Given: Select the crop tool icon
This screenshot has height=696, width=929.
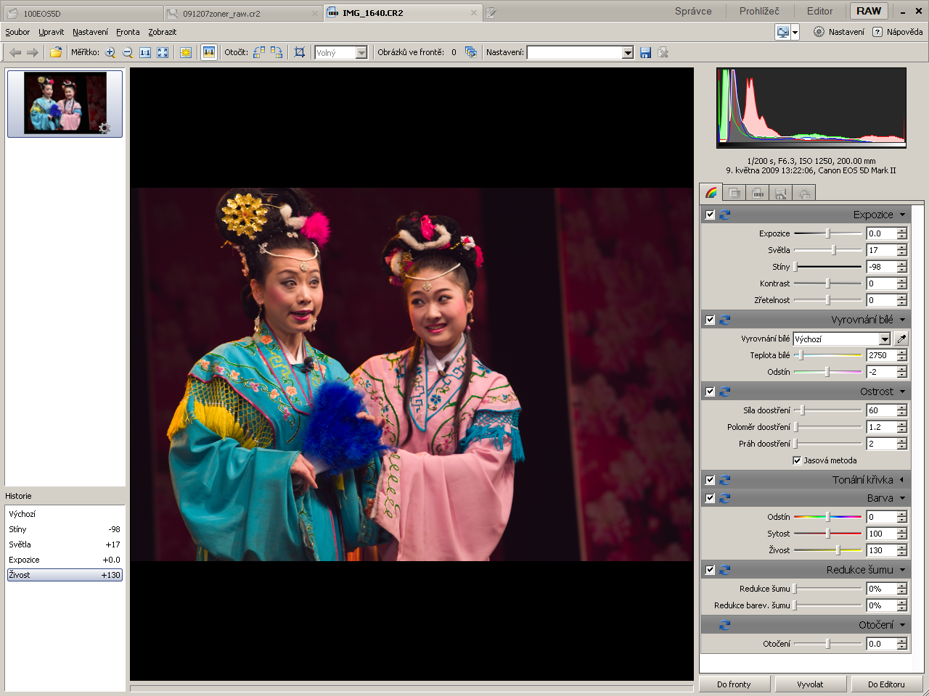Looking at the screenshot, I should tap(299, 52).
